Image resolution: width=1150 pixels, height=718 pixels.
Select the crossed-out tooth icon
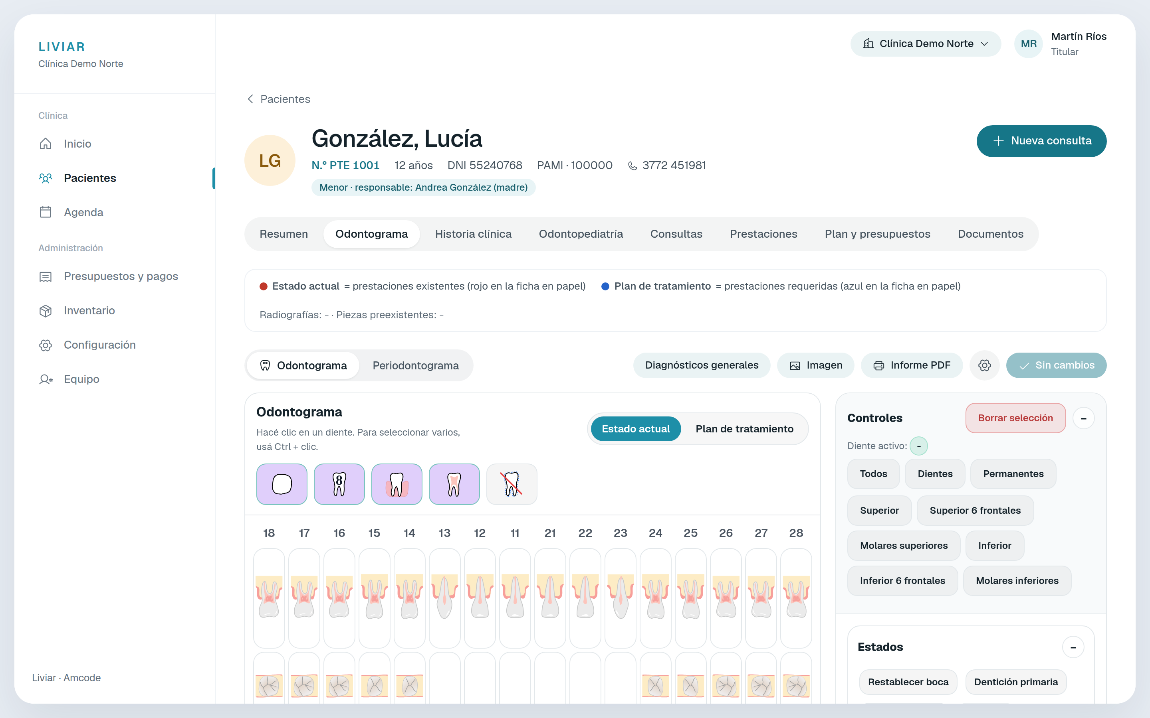pos(512,484)
